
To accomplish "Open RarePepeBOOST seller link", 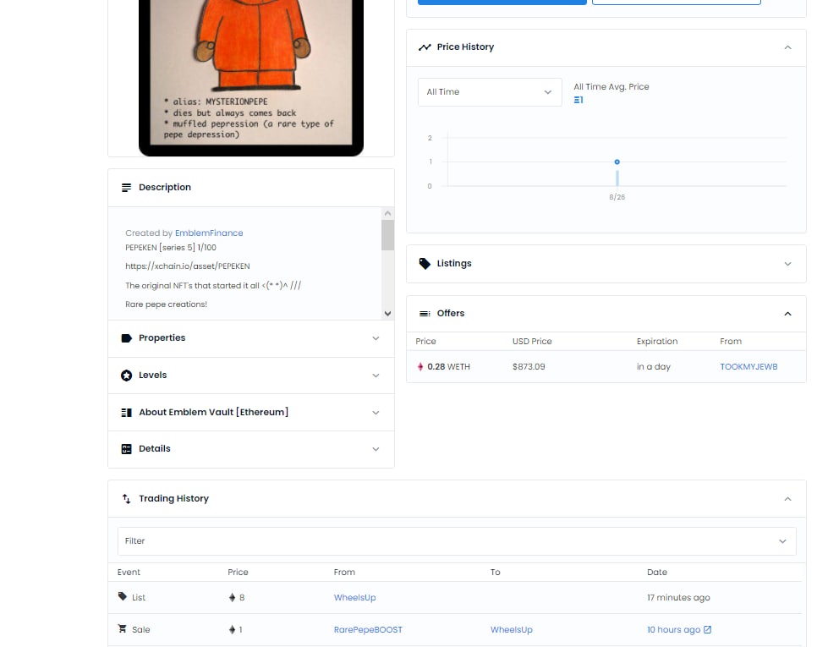I will coord(368,630).
